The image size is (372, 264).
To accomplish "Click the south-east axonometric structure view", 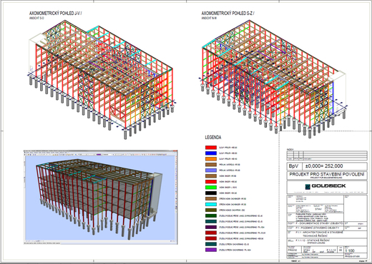I will (x=102, y=78).
